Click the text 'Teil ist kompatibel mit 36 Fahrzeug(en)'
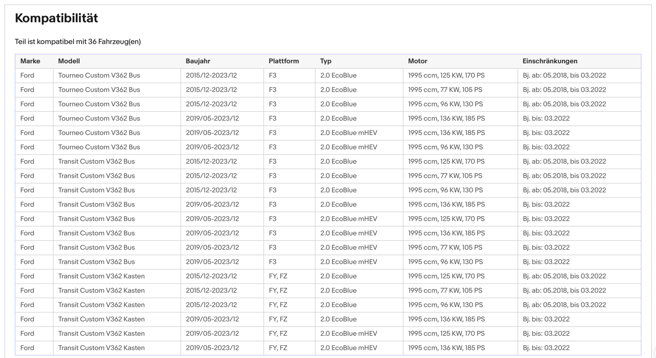 (78, 42)
